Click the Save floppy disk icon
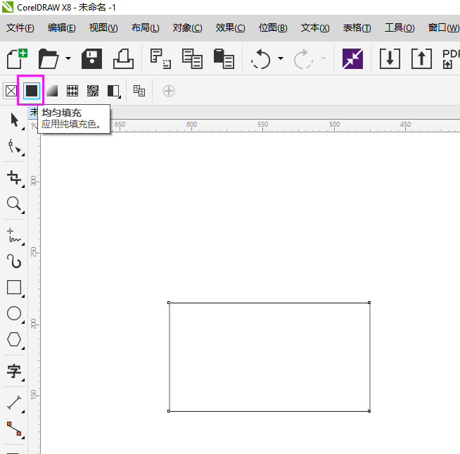Screen dimensions: 460x454 click(x=92, y=58)
